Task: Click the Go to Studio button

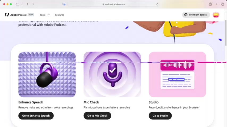Action: [x=160, y=116]
